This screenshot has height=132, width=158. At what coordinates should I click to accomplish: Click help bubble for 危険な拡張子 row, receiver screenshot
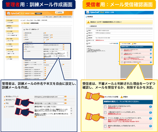151,50
